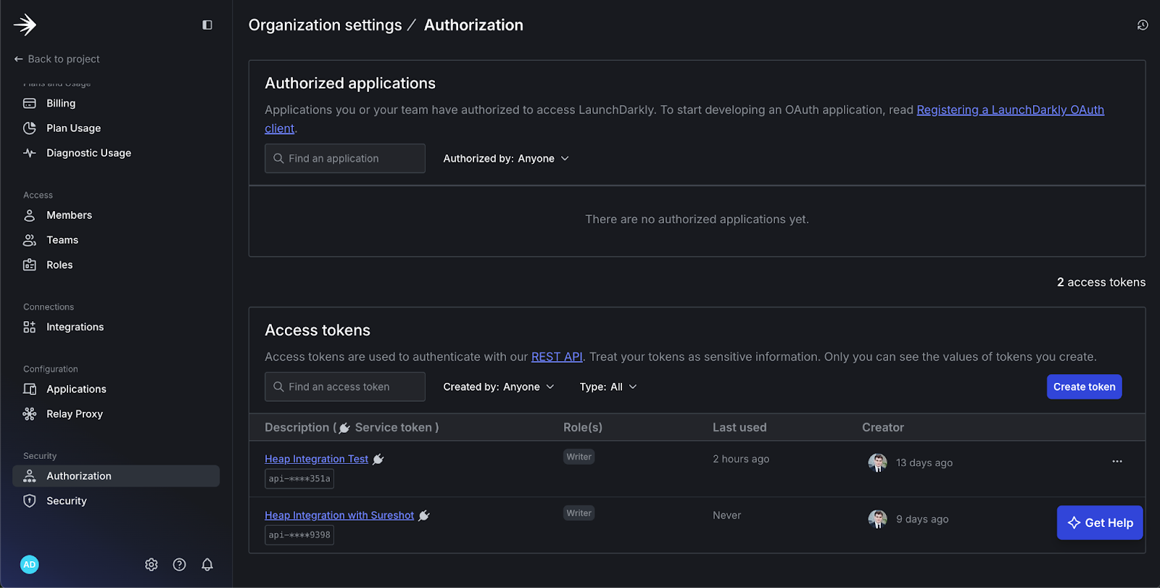Select Integrations in the sidebar

pos(75,327)
